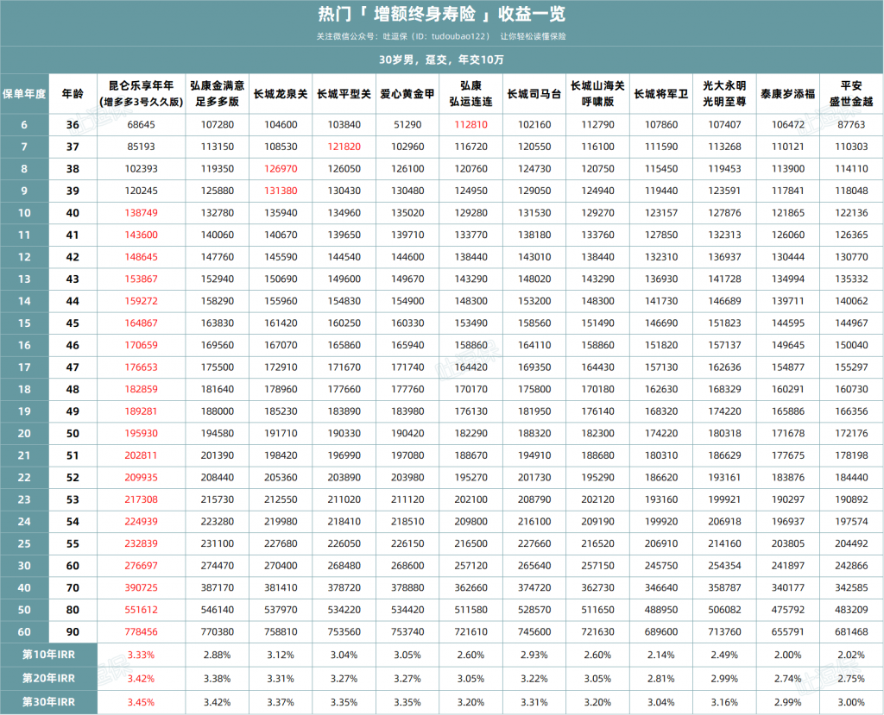The width and height of the screenshot is (884, 715).
Task: Click value 770380 in age 90 row
Action: pyautogui.click(x=217, y=631)
